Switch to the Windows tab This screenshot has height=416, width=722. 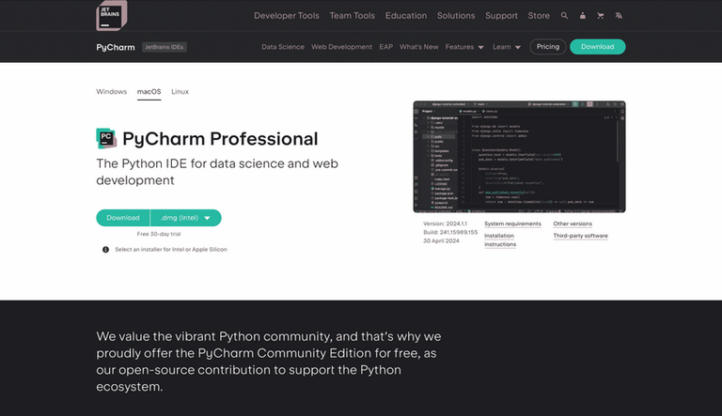(x=111, y=92)
